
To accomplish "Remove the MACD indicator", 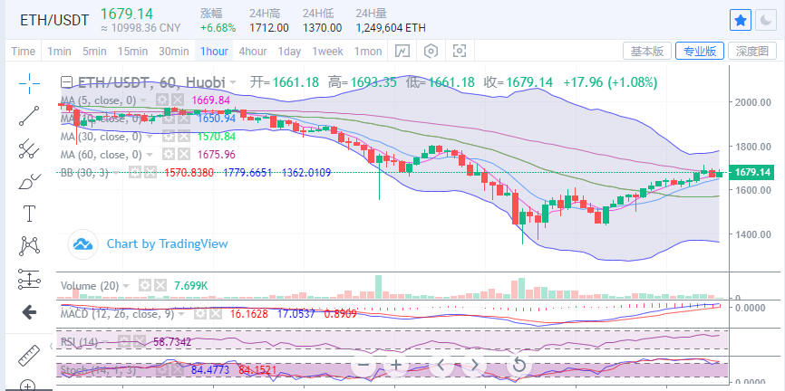I will pos(215,314).
